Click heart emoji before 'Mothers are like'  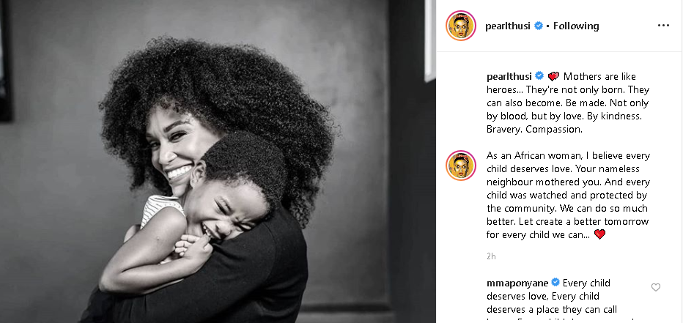click(x=553, y=77)
